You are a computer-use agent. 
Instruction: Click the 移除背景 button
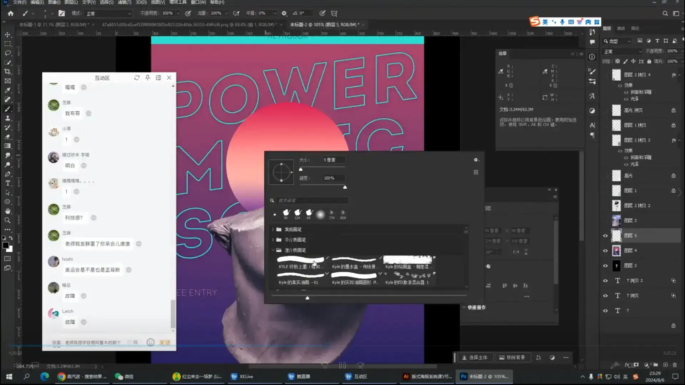coord(512,358)
